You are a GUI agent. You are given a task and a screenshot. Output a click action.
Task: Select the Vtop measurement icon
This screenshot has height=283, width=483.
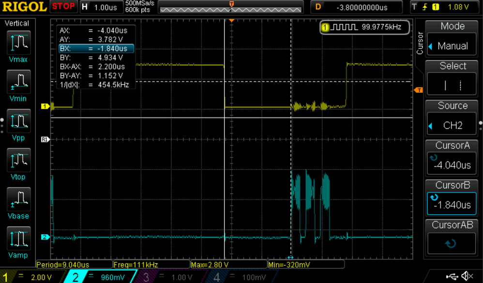(18, 160)
